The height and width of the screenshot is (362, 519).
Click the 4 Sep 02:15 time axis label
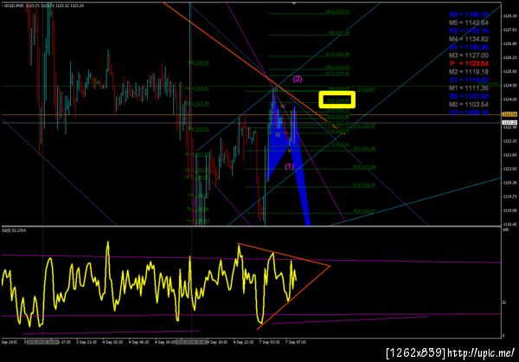tap(111, 341)
